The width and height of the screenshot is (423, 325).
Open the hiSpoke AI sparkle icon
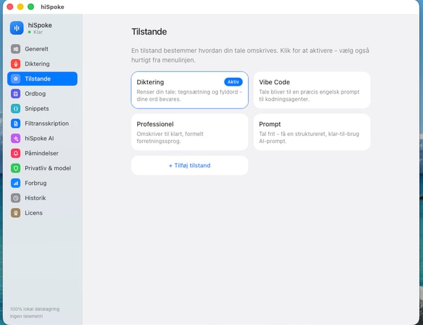[16, 138]
